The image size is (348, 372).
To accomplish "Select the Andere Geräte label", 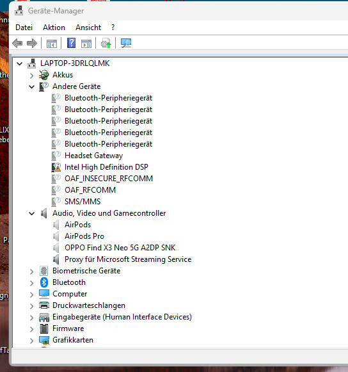I will (x=77, y=86).
